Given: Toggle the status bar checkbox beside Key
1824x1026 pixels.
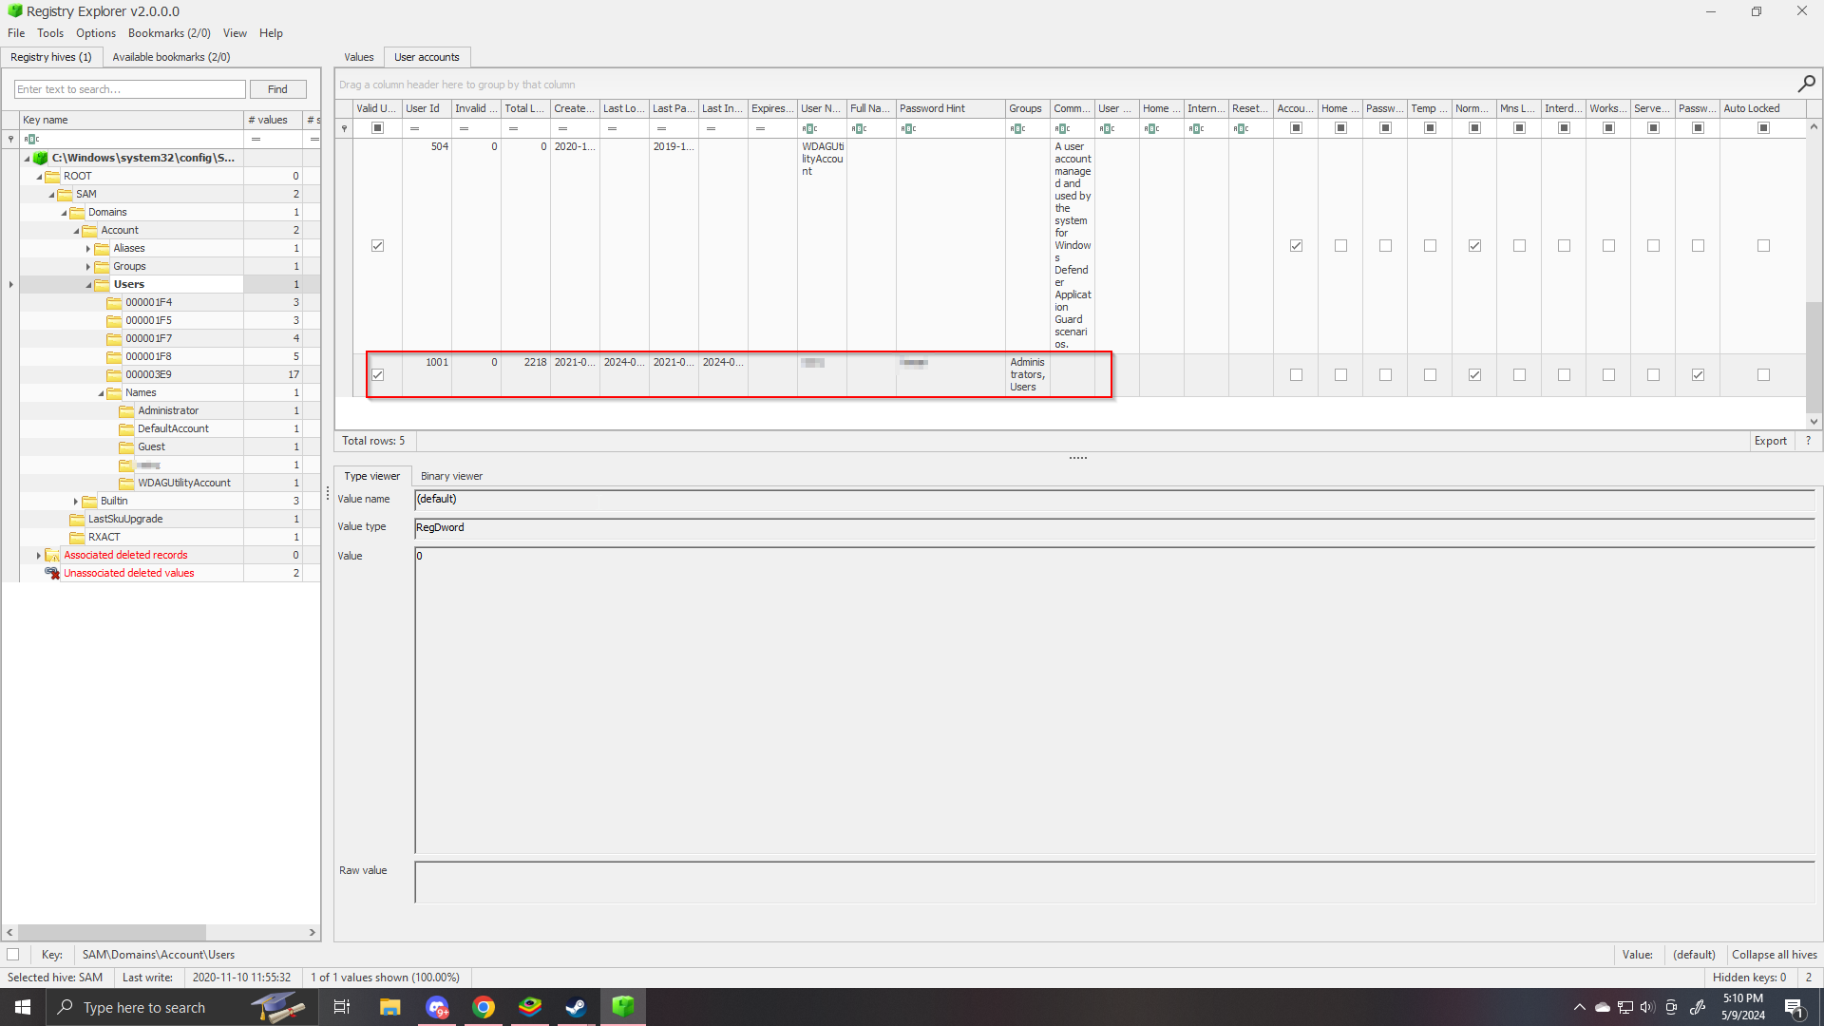Looking at the screenshot, I should tap(13, 954).
